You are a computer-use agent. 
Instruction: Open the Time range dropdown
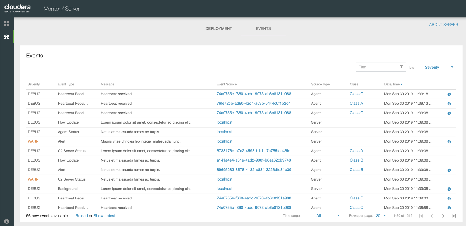click(328, 216)
